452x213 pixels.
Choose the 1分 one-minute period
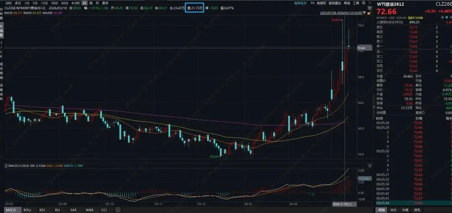[27, 3]
